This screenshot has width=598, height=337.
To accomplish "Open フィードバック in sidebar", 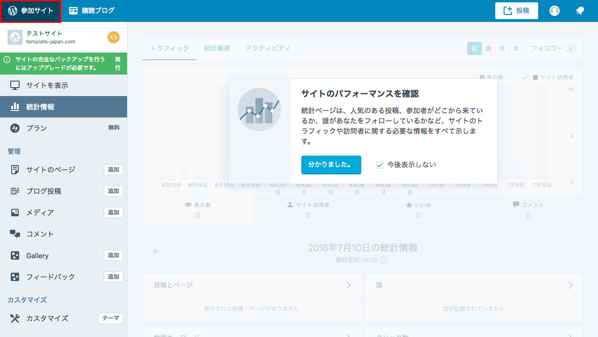I will [x=50, y=277].
